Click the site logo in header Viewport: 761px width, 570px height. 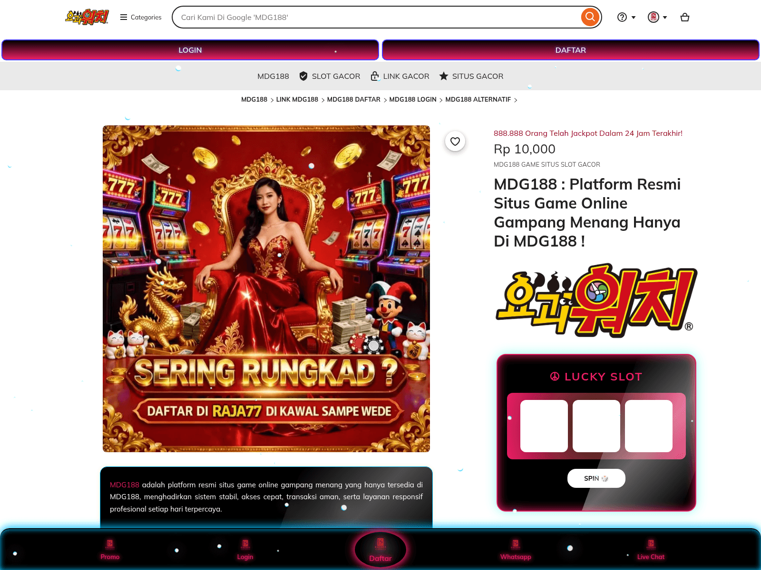[x=87, y=17]
